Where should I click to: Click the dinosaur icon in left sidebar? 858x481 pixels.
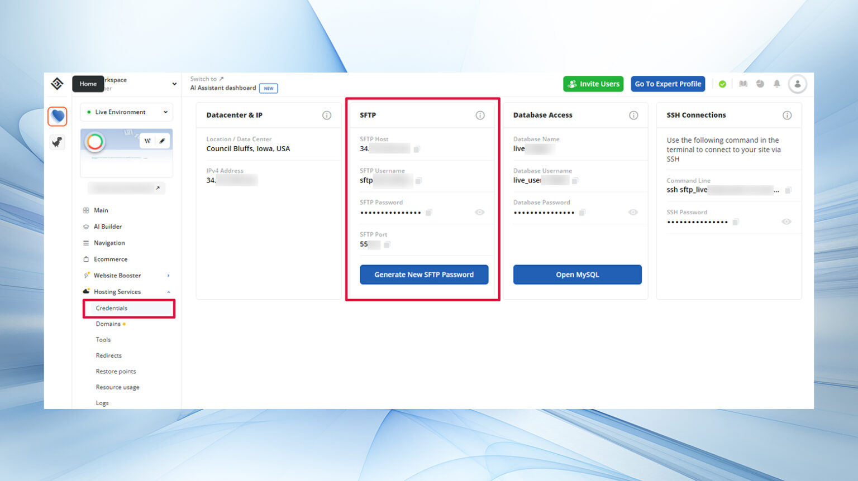pyautogui.click(x=58, y=142)
